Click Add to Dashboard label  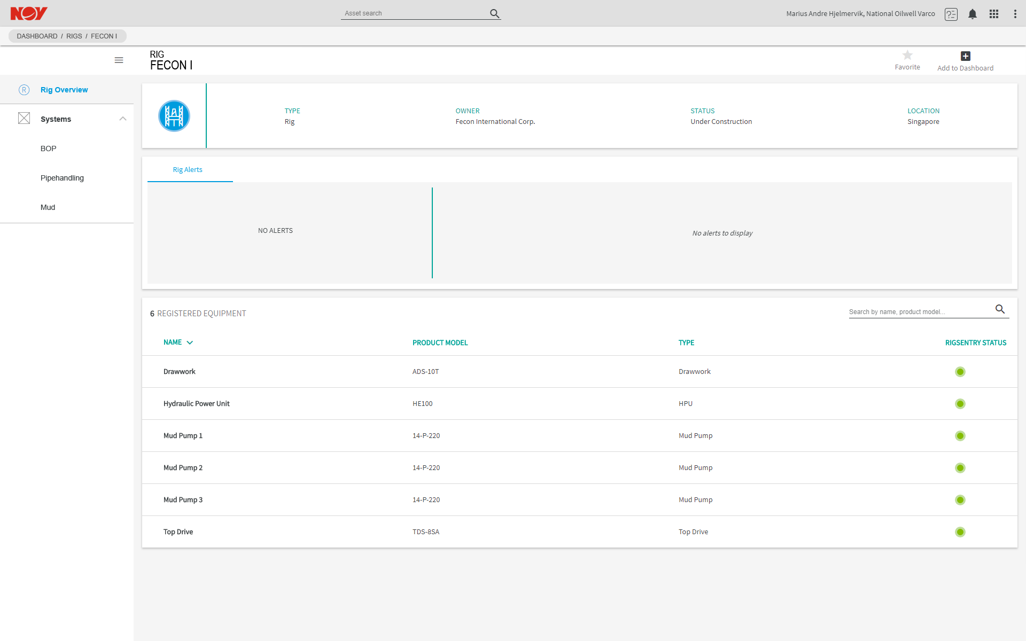tap(965, 68)
